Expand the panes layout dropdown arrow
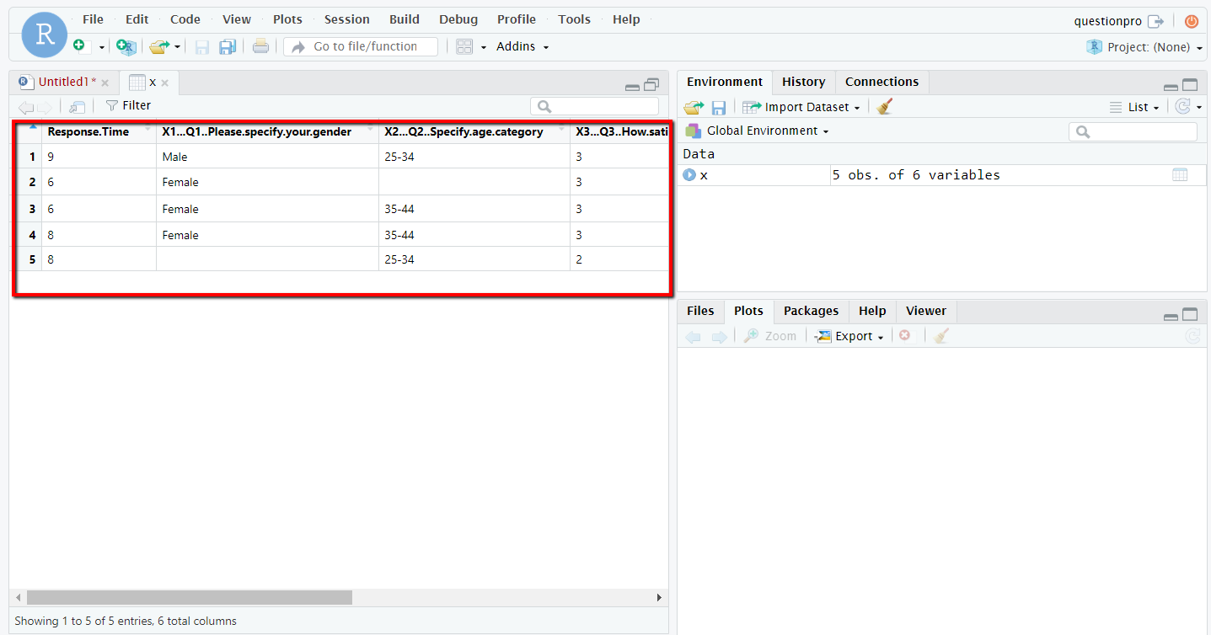Viewport: 1211px width, 635px height. point(484,47)
